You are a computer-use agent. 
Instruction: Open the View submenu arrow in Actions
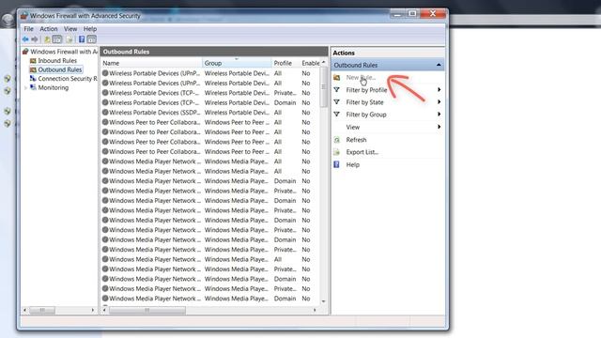coord(439,127)
